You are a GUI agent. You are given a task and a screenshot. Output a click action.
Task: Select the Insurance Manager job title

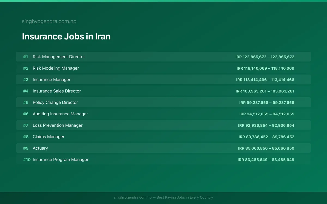pyautogui.click(x=52, y=80)
